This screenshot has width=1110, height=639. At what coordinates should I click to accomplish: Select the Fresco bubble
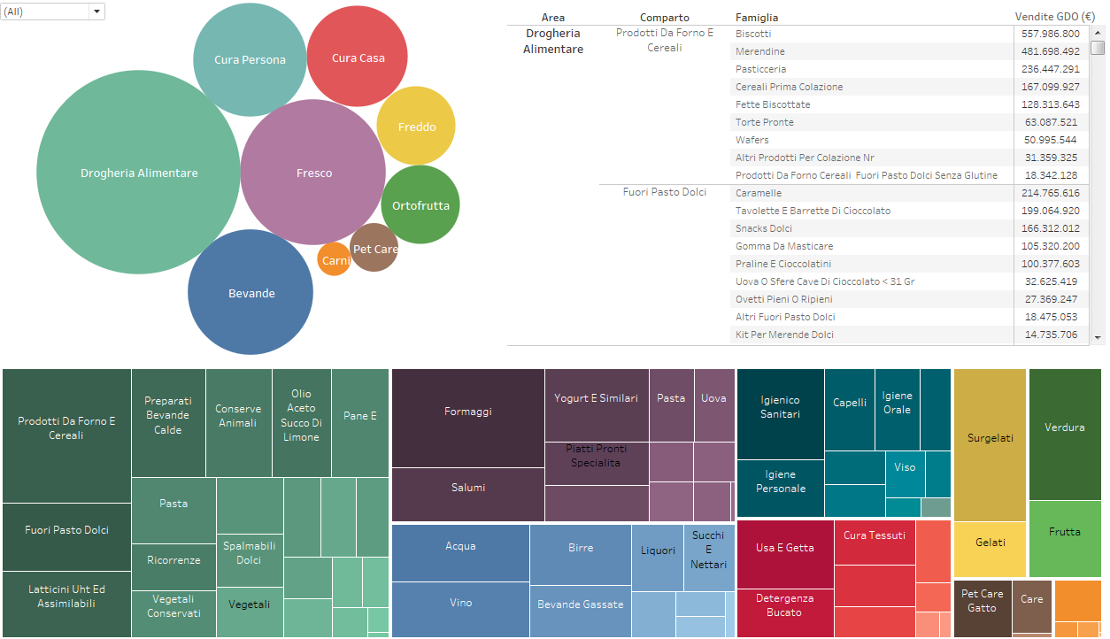pos(313,173)
